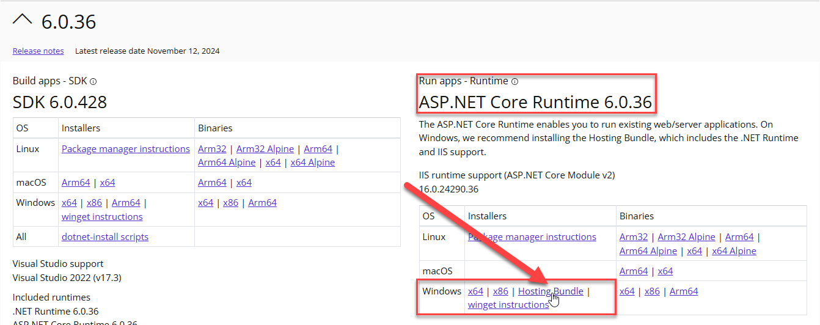Download SDK Linux Arm32 Alpine binary
Image resolution: width=820 pixels, height=325 pixels.
pos(265,149)
